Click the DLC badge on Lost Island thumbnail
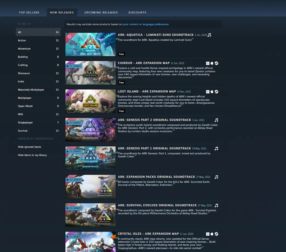 (68, 94)
